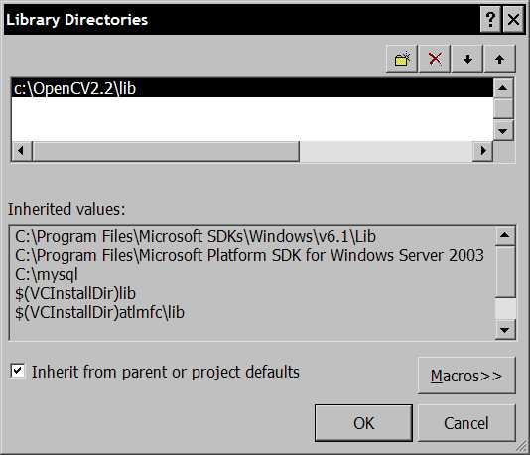This screenshot has height=455, width=530.
Task: Click the New Line folder icon
Action: click(x=402, y=59)
